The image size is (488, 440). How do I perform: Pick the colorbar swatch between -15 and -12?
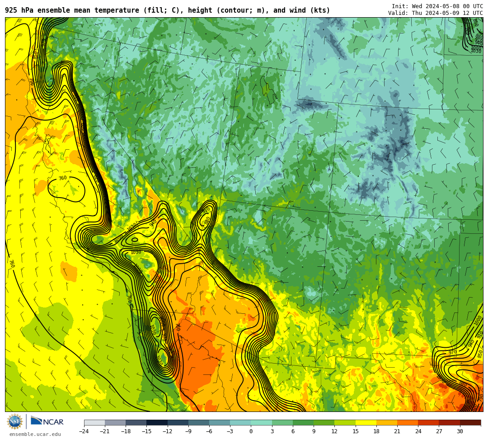click(157, 422)
